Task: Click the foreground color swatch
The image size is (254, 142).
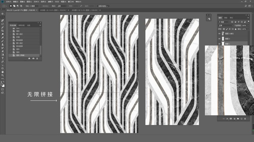Action: 2,84
